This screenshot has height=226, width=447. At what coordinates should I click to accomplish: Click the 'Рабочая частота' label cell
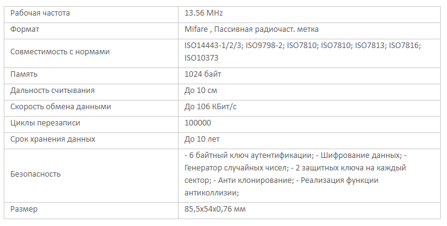(x=91, y=13)
